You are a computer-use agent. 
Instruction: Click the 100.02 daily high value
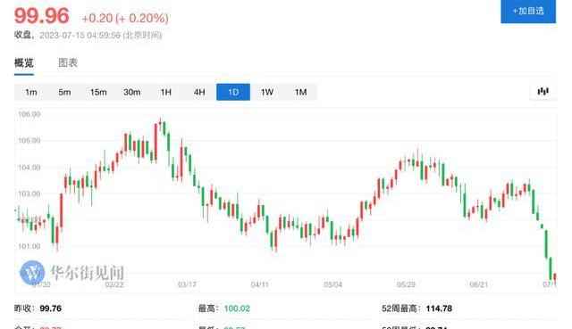(x=237, y=308)
